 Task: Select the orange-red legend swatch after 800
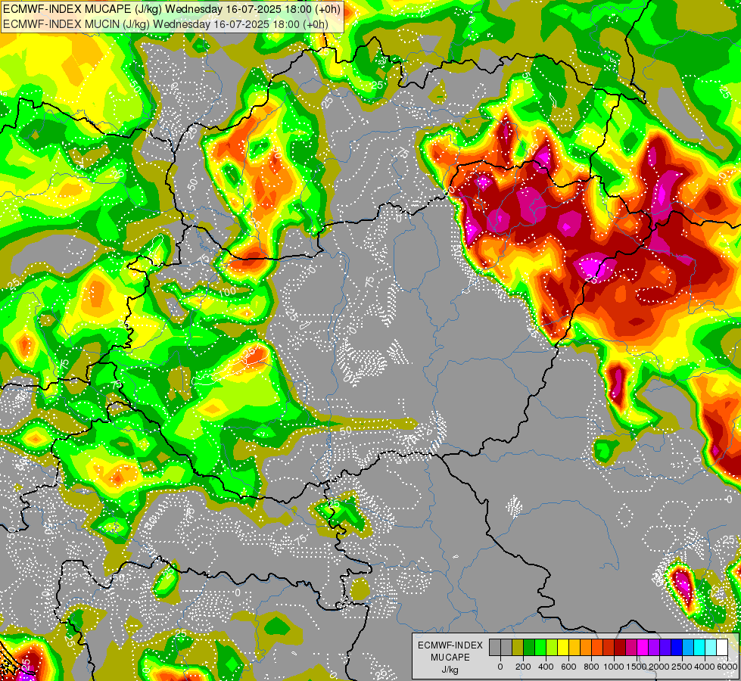(597, 647)
